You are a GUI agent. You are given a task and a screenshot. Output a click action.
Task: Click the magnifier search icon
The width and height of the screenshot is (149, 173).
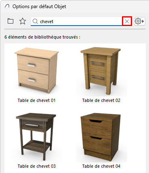pos(35,22)
